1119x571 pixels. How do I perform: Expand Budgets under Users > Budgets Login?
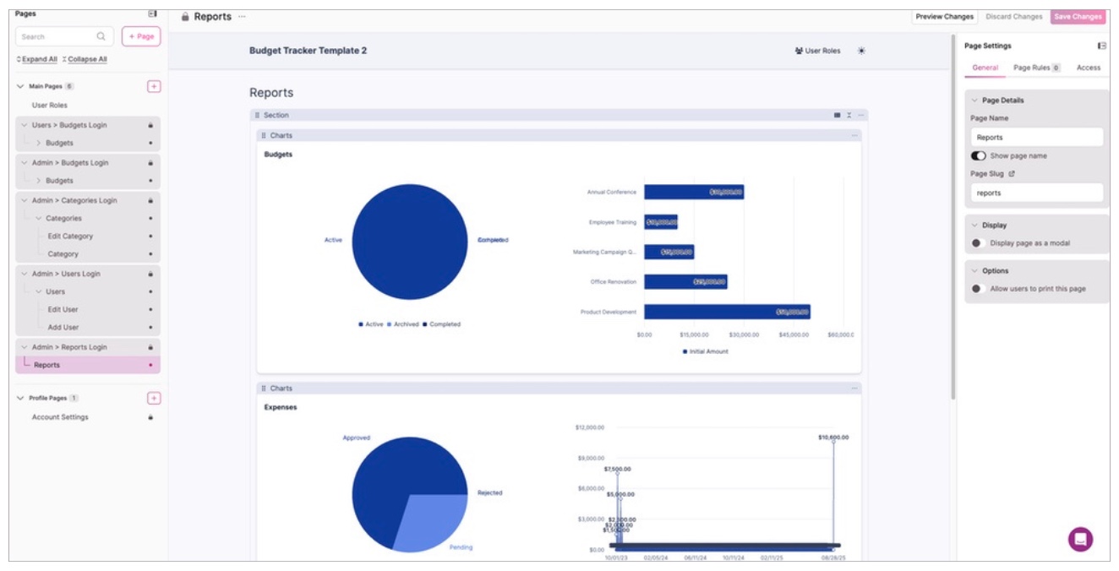(38, 143)
